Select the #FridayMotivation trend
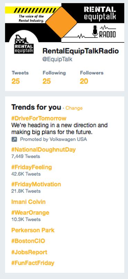This screenshot has width=128, height=279. pos(36,184)
